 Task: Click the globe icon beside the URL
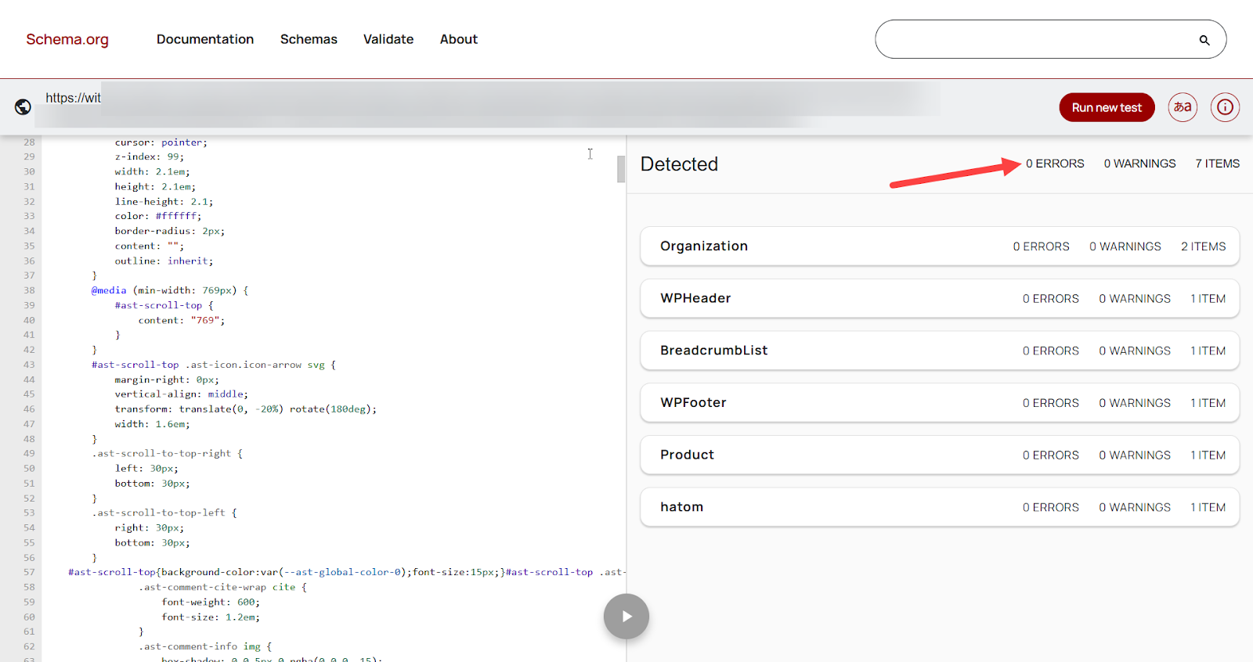click(23, 107)
